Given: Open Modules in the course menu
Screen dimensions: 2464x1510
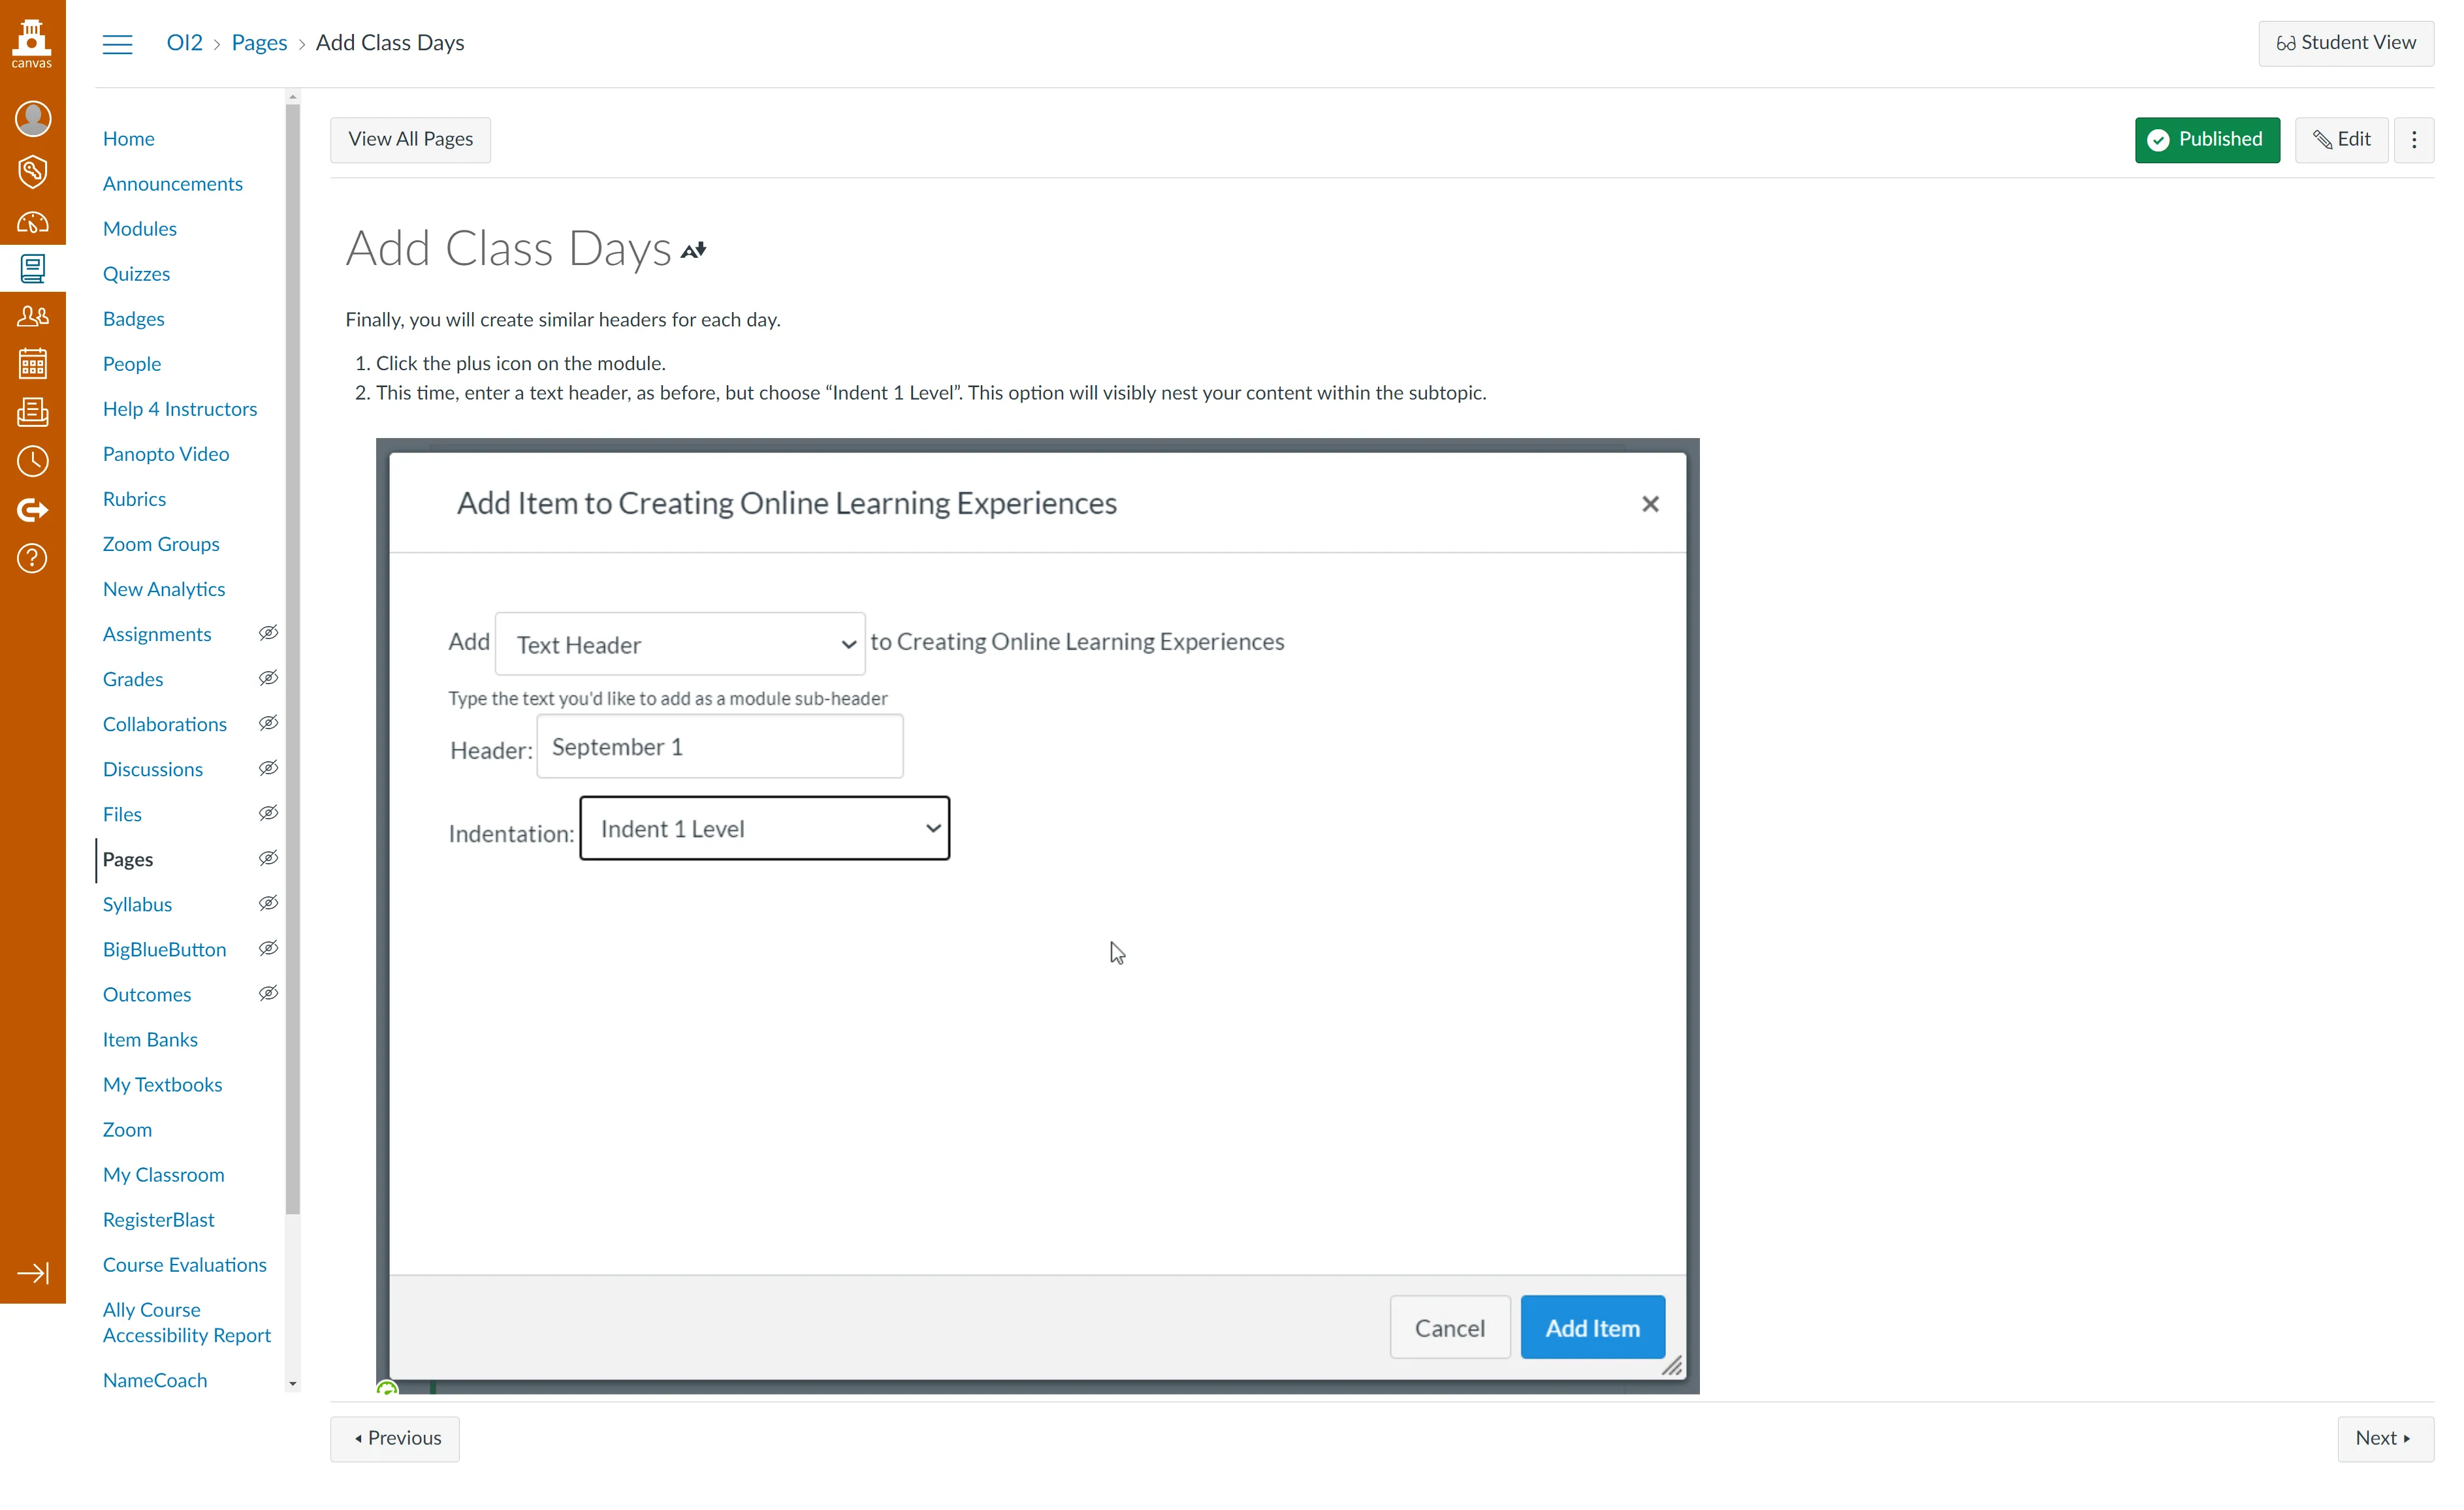Looking at the screenshot, I should pyautogui.click(x=140, y=229).
